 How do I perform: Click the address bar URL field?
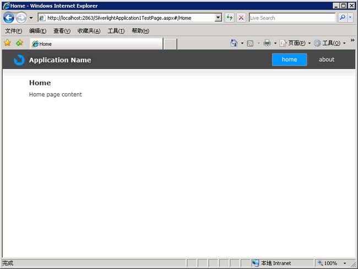coord(127,18)
